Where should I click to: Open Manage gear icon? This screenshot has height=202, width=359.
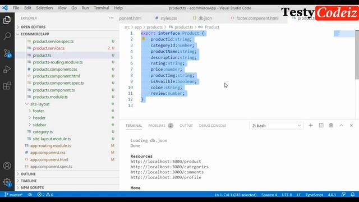(x=7, y=182)
